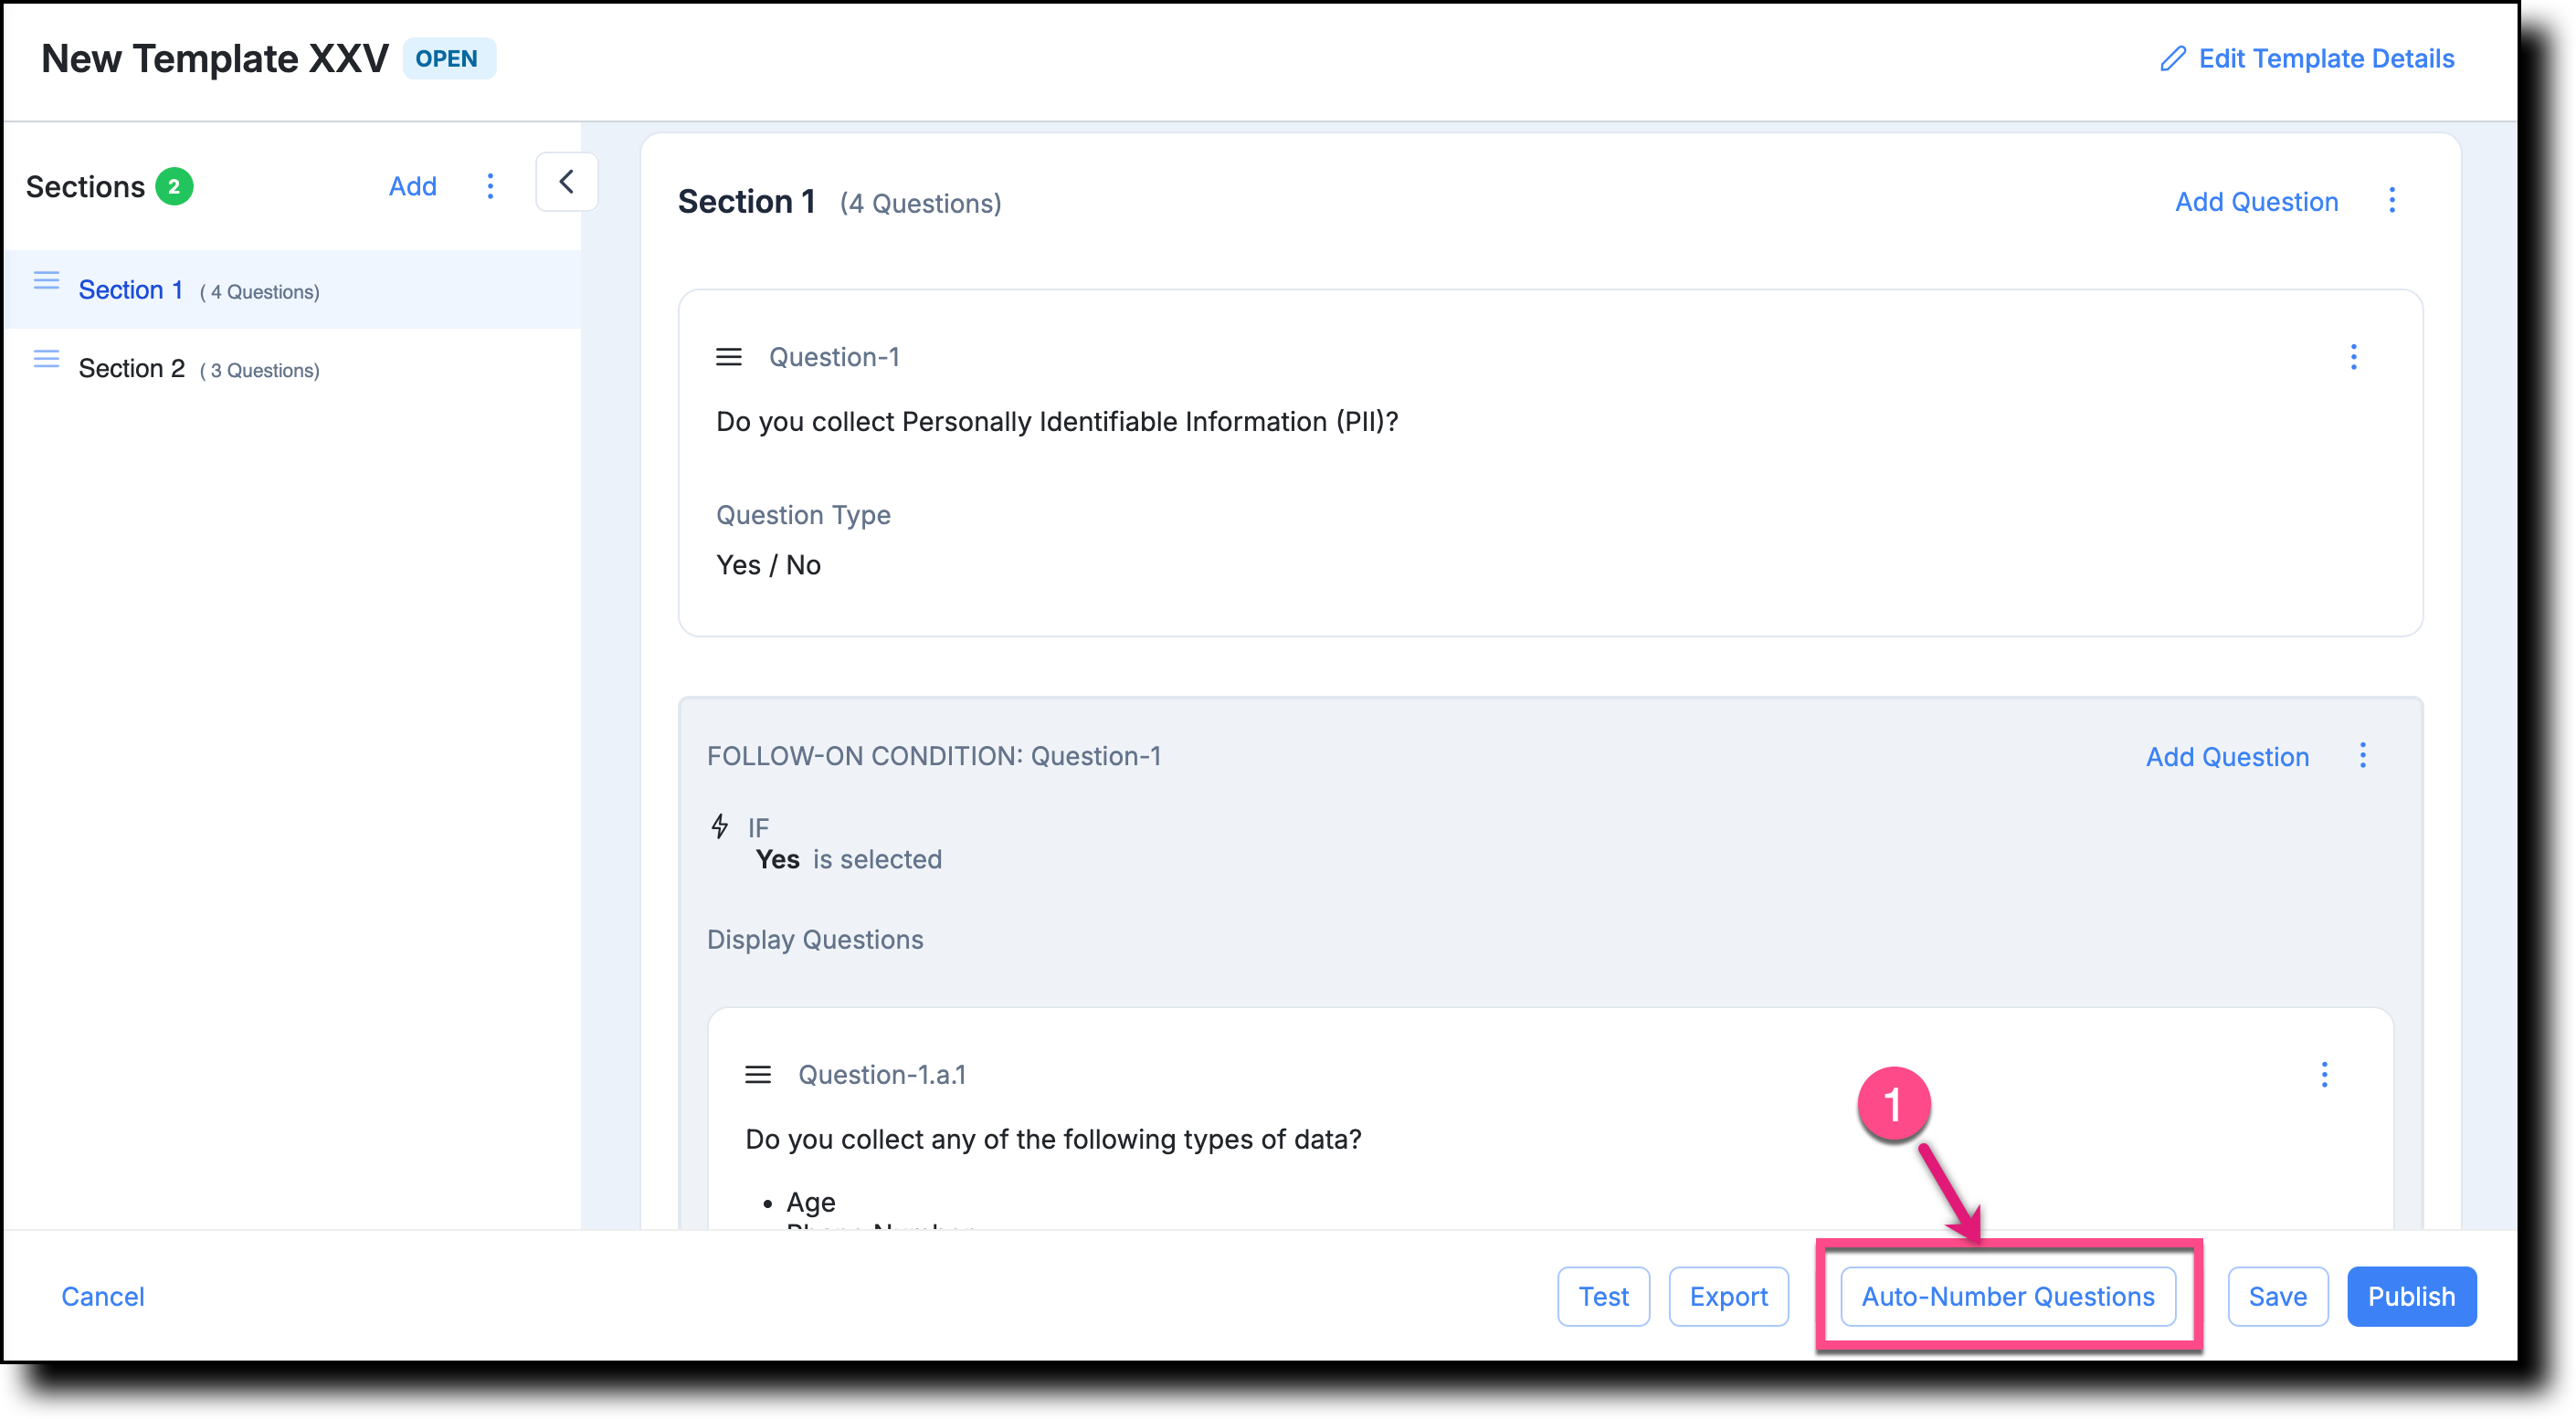Image resolution: width=2576 pixels, height=1419 pixels.
Task: Open the Sections kebab menu
Action: pos(490,186)
